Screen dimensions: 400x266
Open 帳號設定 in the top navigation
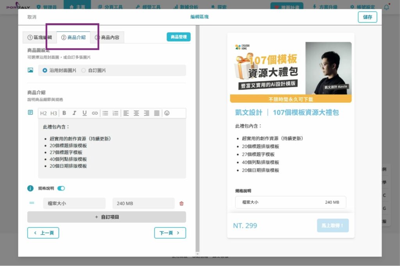[362, 7]
